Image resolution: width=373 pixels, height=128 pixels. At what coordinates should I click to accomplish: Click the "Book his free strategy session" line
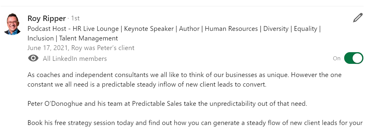pos(195,123)
